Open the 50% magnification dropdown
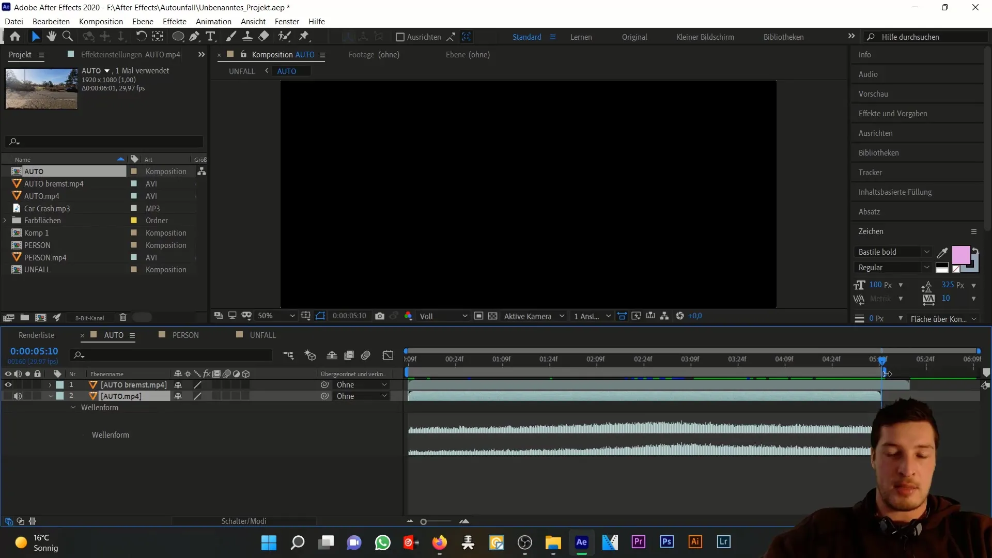Screen dimensions: 992x558 click(x=276, y=316)
